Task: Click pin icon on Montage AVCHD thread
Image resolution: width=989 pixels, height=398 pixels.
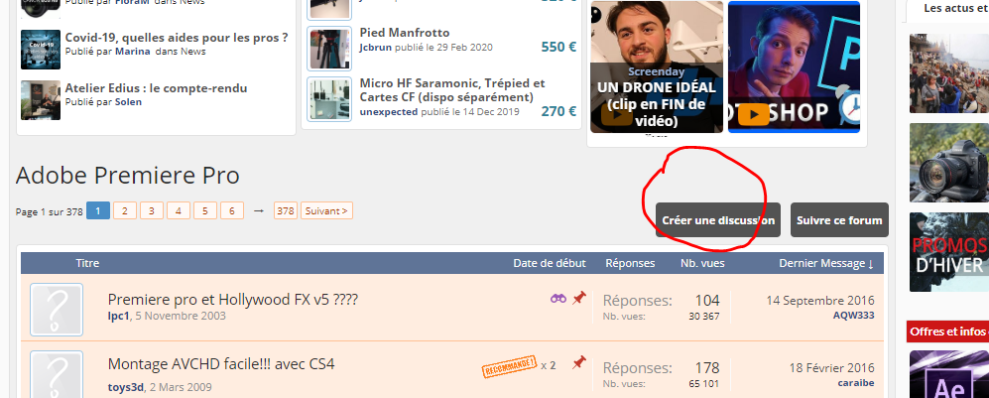Action: tap(578, 362)
